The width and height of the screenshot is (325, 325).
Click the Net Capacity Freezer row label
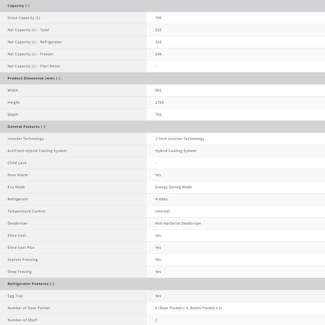pos(30,54)
